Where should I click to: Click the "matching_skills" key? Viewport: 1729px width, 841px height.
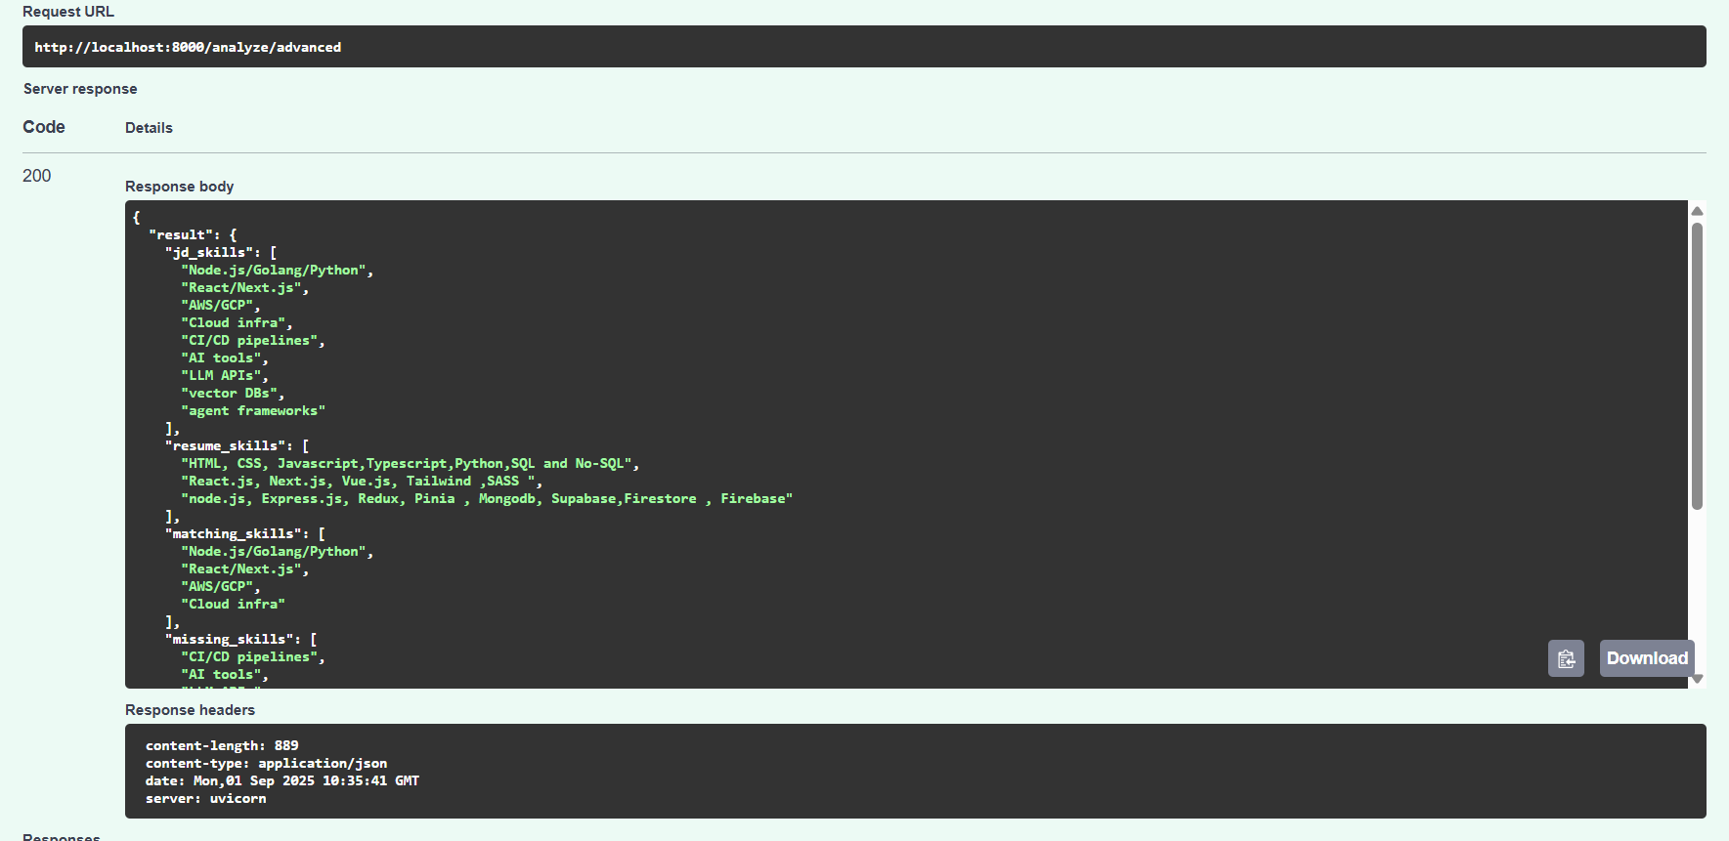pos(234,533)
